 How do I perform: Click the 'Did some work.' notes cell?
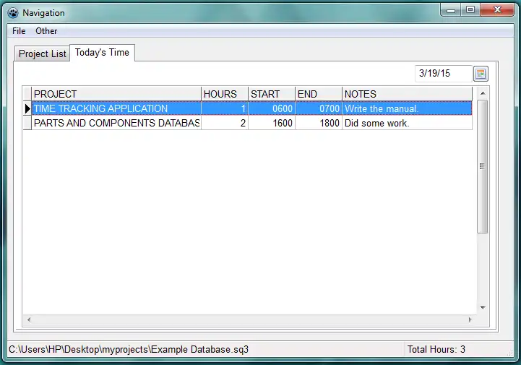point(407,123)
